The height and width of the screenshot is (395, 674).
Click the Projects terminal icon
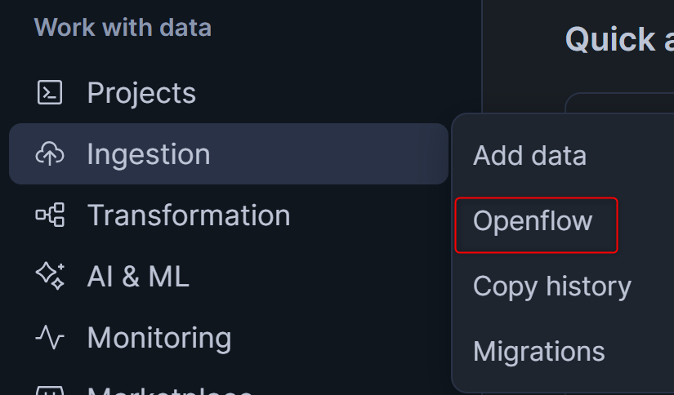point(50,93)
